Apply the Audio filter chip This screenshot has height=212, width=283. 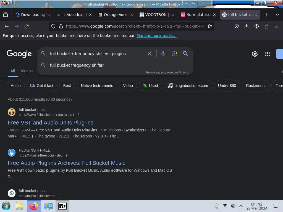tap(16, 86)
